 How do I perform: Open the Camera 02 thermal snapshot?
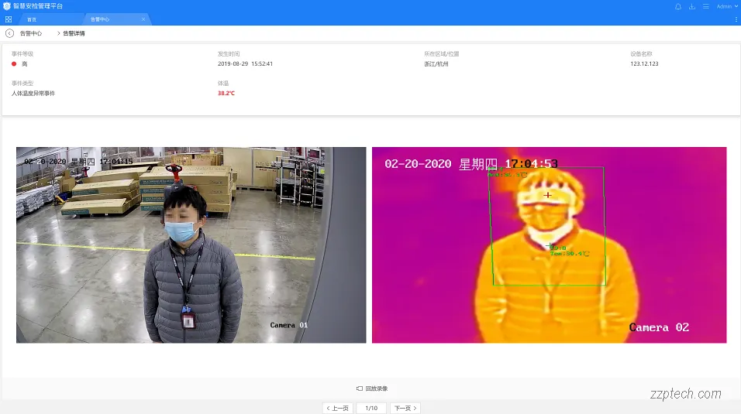(549, 245)
